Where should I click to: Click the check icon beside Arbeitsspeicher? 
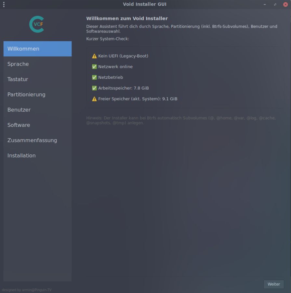pyautogui.click(x=94, y=88)
